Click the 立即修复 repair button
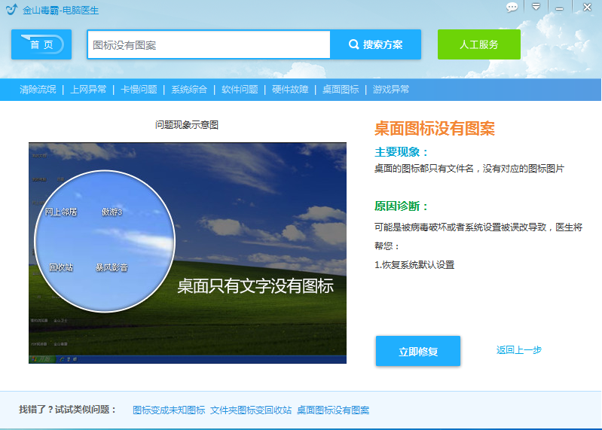The height and width of the screenshot is (430, 602). [418, 351]
